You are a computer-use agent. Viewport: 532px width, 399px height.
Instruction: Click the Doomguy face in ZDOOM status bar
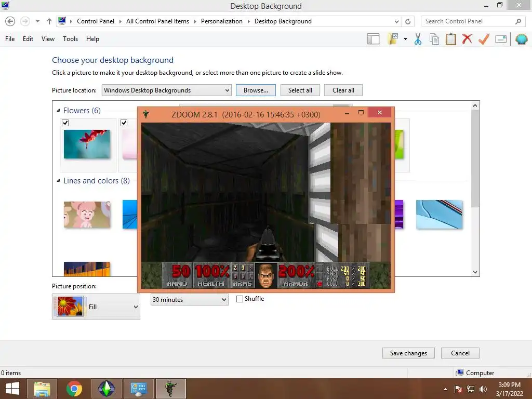266,275
